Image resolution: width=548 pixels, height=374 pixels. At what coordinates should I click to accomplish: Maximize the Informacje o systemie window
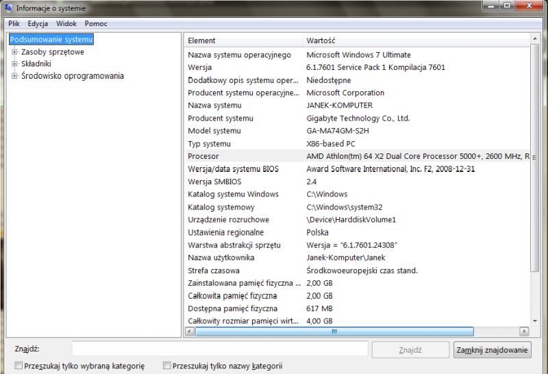click(x=507, y=5)
